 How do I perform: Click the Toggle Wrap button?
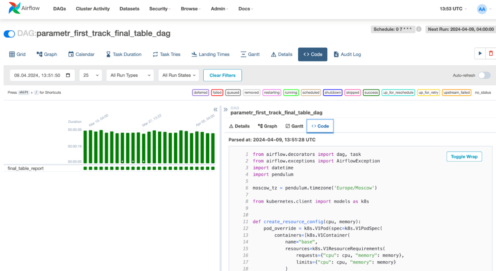[x=464, y=157]
